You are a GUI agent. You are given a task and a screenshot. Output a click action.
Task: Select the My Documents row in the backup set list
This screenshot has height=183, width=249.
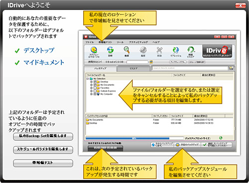159,120
